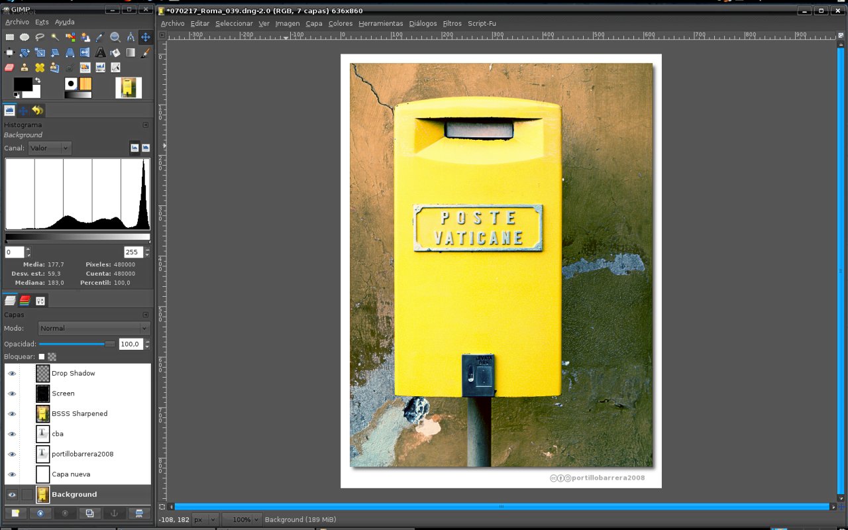Image resolution: width=848 pixels, height=530 pixels.
Task: Open the Capa menu
Action: [x=314, y=23]
